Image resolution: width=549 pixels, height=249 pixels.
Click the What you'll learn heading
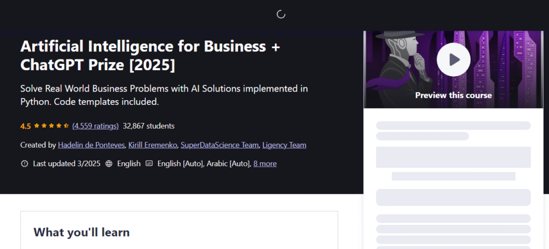pos(81,232)
